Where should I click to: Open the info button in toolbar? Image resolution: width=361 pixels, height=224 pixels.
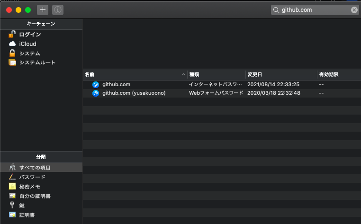57,10
